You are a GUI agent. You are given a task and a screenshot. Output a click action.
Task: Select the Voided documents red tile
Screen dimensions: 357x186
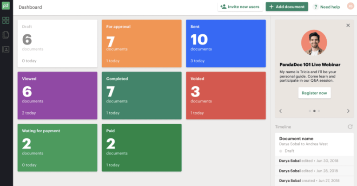(x=226, y=95)
